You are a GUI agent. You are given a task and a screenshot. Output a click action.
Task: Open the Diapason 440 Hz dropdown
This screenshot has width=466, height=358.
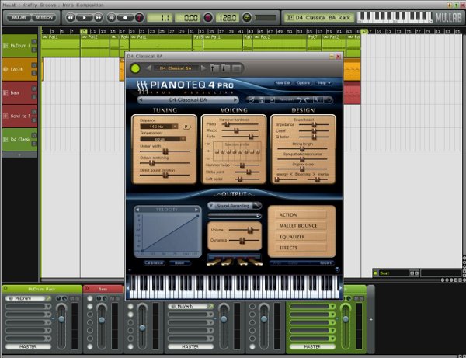click(158, 127)
